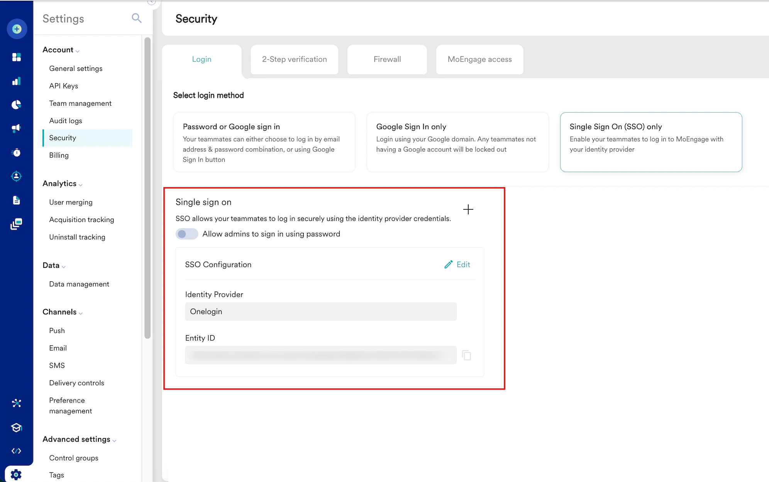
Task: Go to Team management settings
Action: point(80,103)
